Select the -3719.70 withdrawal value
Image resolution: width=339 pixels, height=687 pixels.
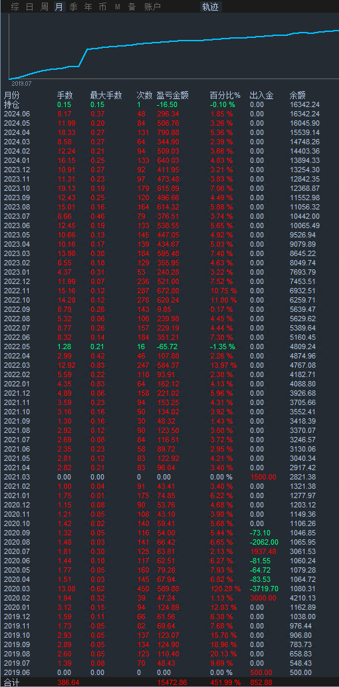[264, 588]
